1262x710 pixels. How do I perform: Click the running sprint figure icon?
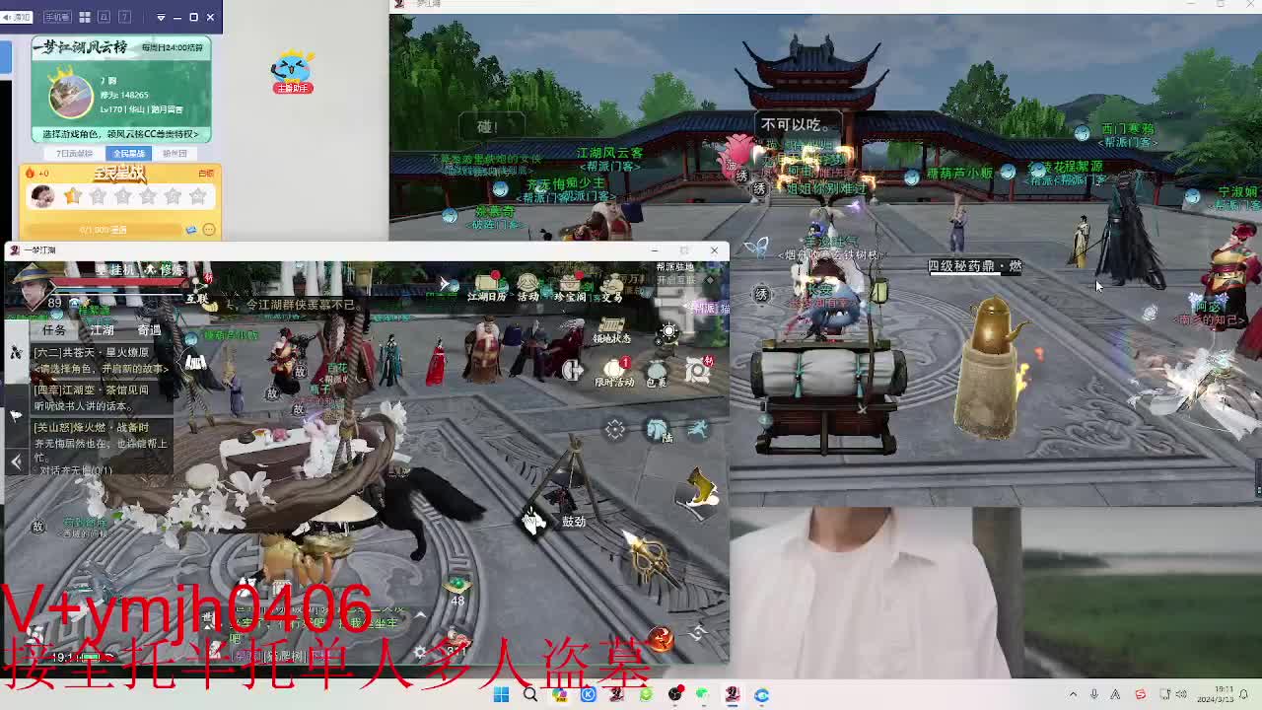pos(698,428)
